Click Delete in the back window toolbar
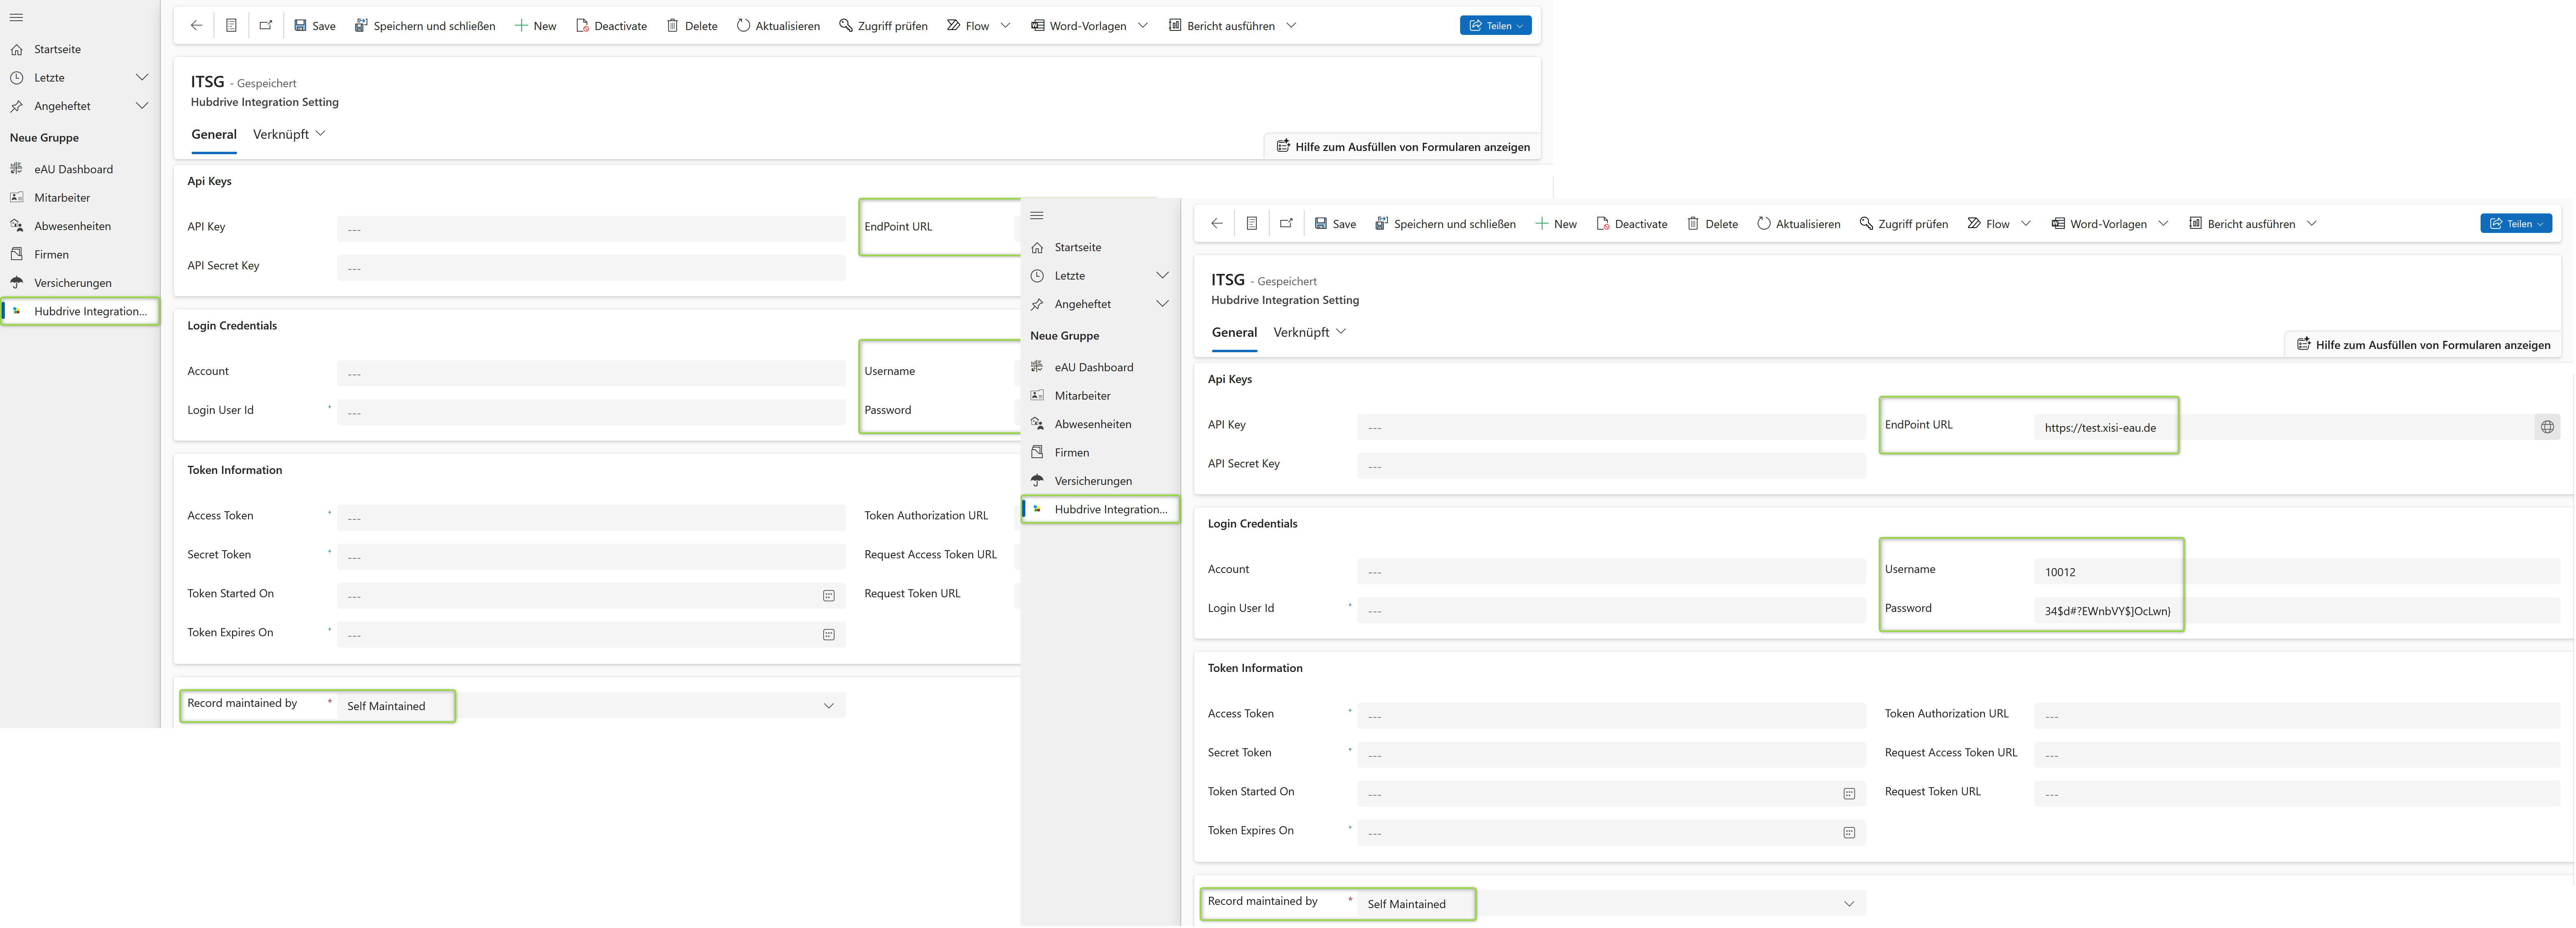 point(692,26)
